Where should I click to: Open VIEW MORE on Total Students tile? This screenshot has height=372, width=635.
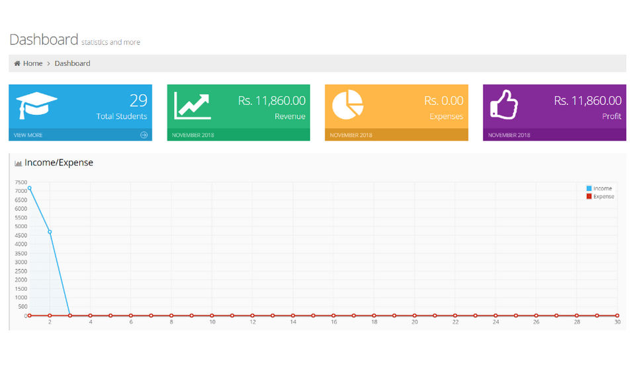[28, 135]
